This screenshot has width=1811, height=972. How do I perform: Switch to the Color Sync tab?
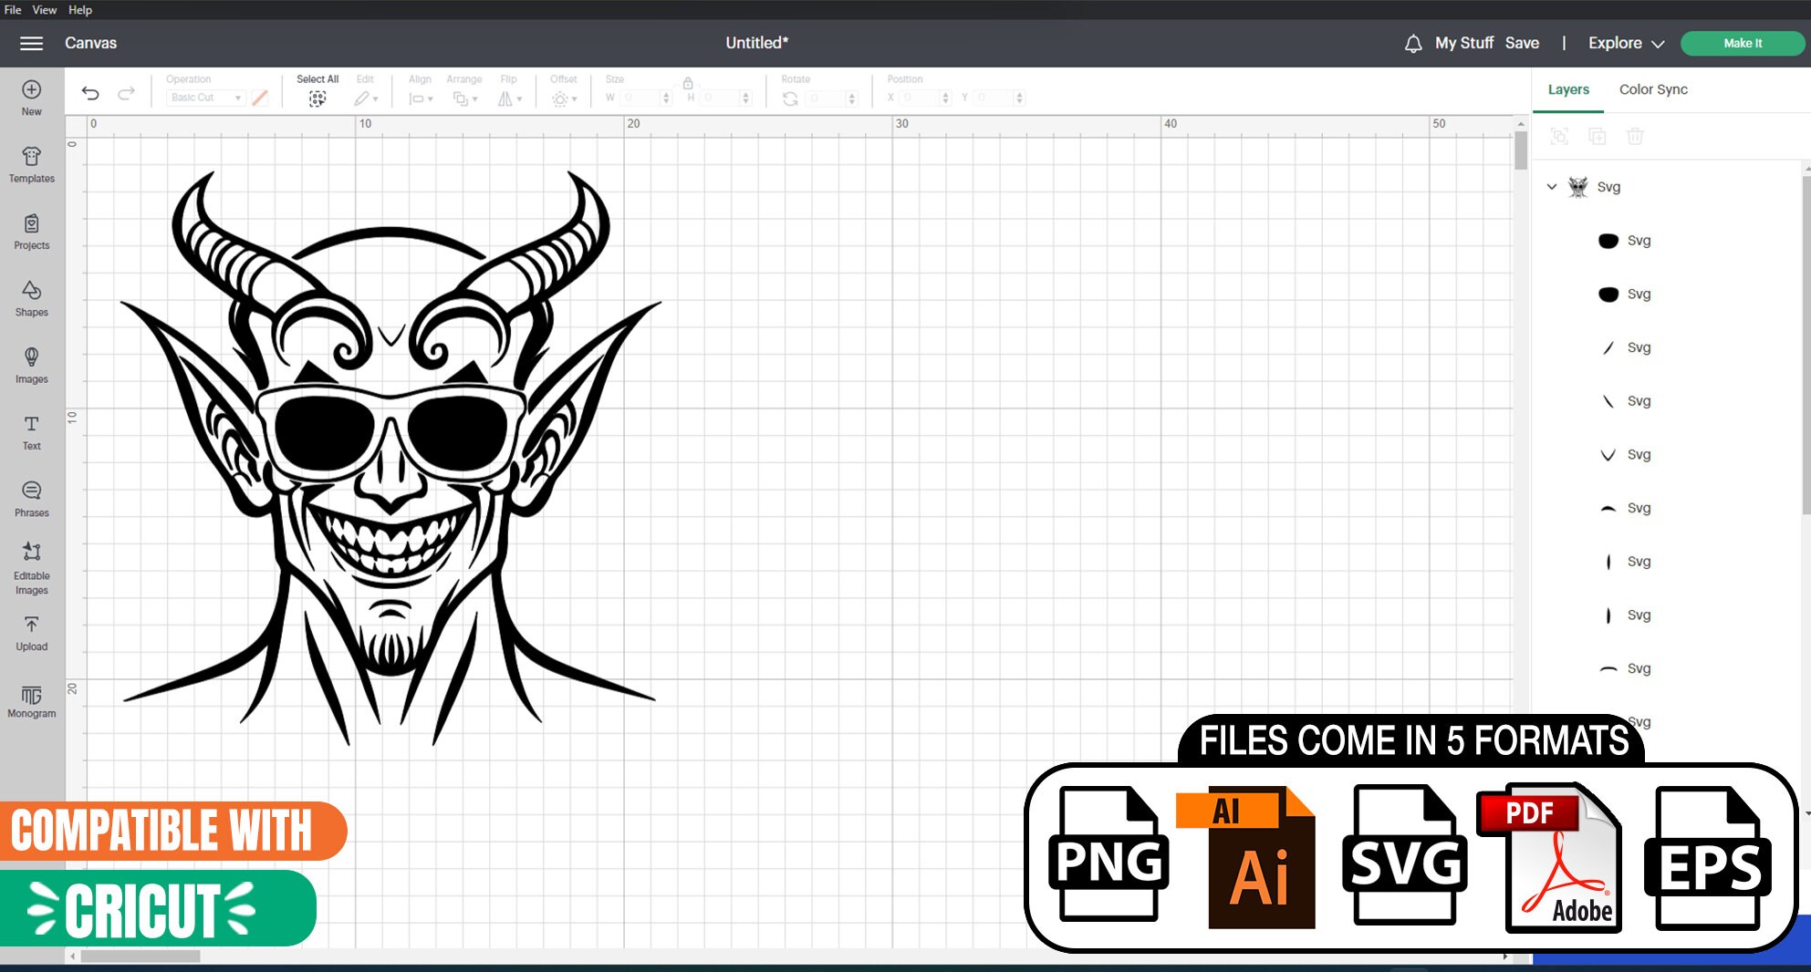click(1653, 89)
